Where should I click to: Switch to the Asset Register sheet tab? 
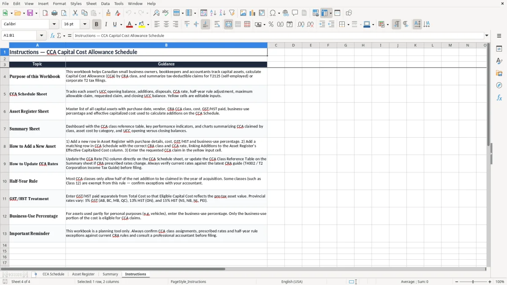pos(83,274)
